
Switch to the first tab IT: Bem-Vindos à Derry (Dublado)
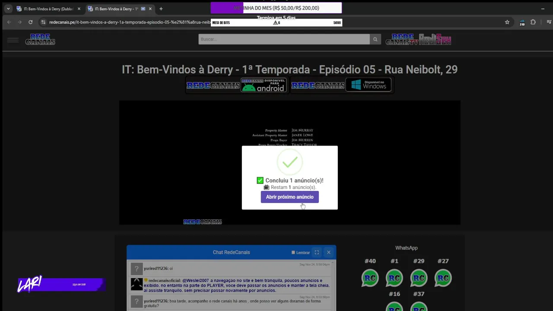tap(48, 9)
